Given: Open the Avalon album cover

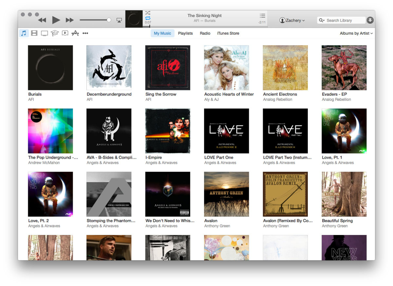Looking at the screenshot, I should 227,194.
